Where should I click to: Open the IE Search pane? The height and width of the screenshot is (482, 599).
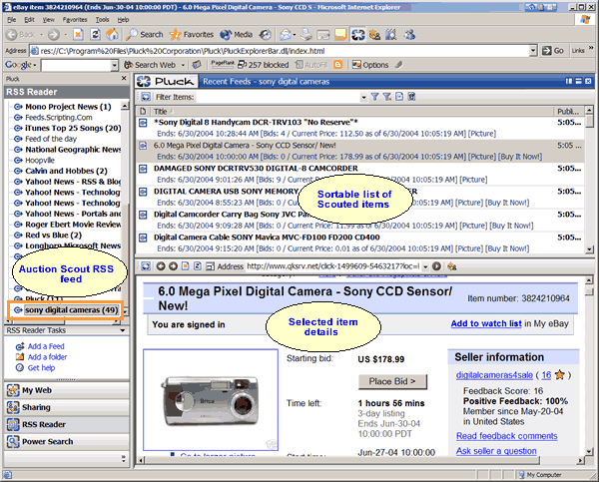point(145,35)
